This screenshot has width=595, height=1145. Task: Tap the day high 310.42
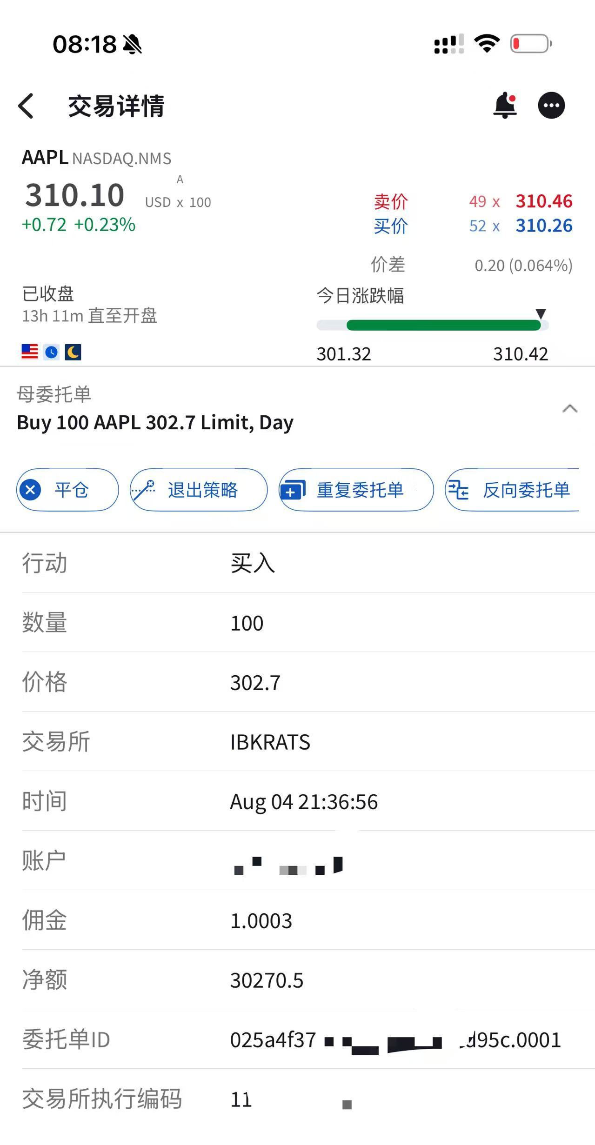point(521,354)
